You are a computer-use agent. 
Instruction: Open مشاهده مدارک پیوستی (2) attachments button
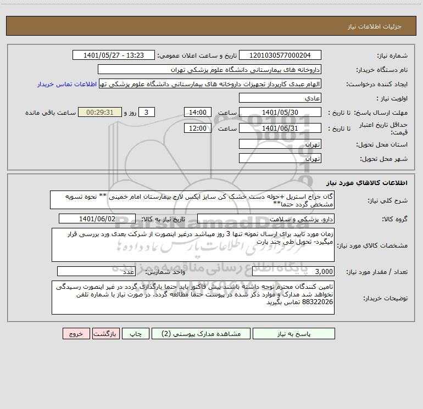tap(201, 334)
